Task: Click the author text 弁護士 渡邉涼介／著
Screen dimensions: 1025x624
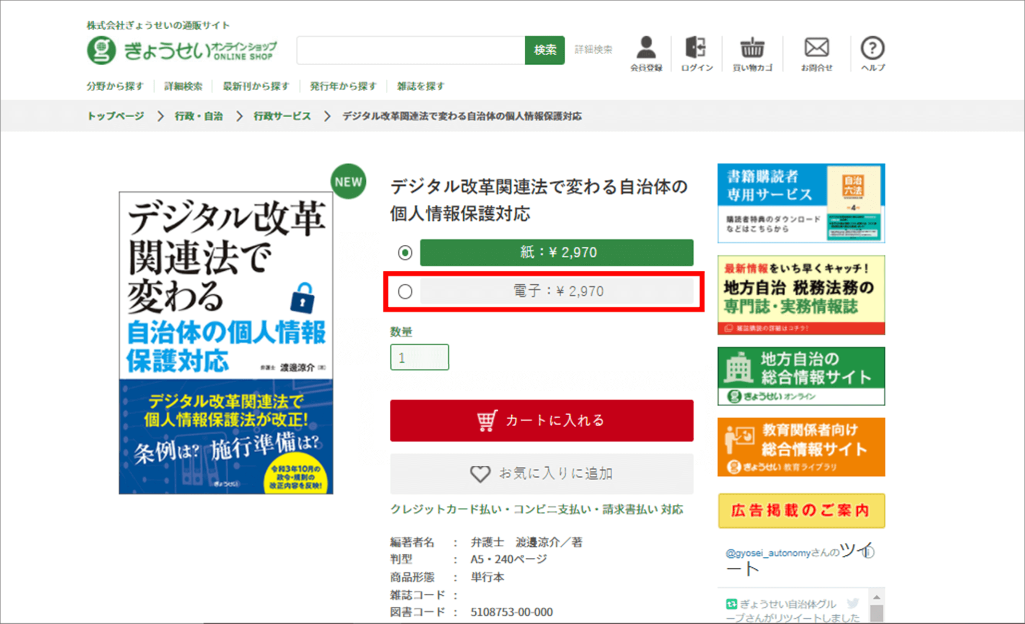Action: click(526, 542)
